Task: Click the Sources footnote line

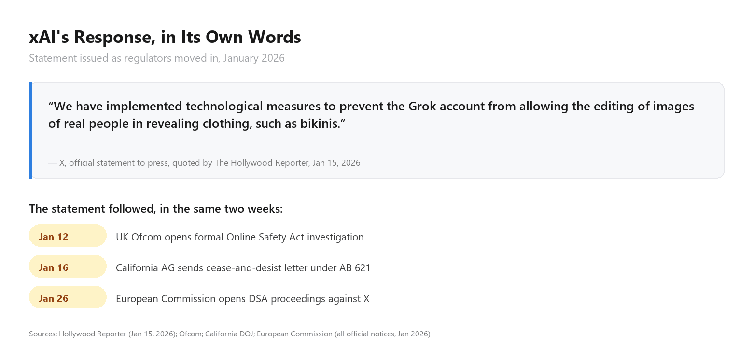Action: [230, 334]
